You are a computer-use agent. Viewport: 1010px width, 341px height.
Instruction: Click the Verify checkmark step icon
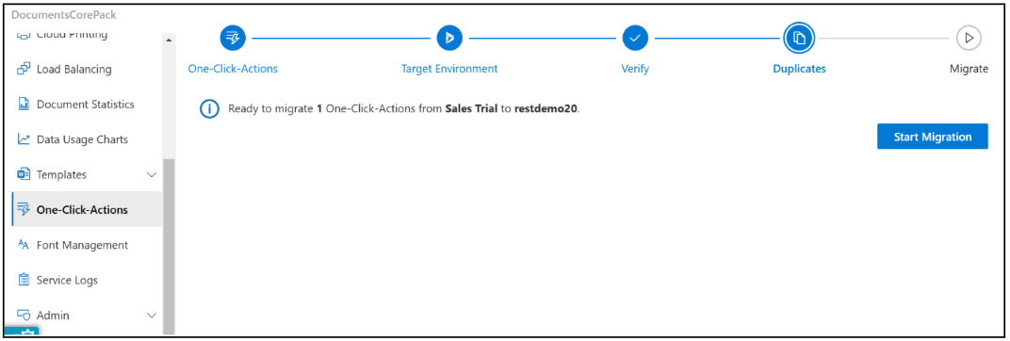coord(635,39)
